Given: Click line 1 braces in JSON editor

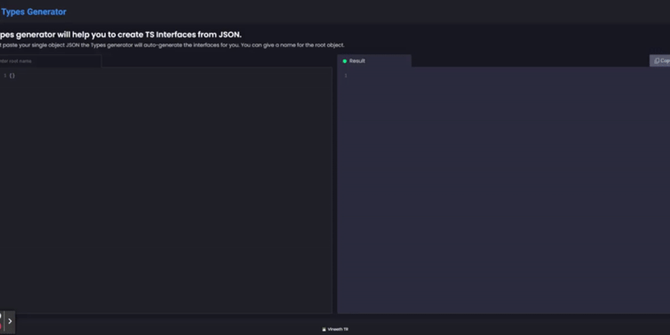Looking at the screenshot, I should (x=12, y=76).
